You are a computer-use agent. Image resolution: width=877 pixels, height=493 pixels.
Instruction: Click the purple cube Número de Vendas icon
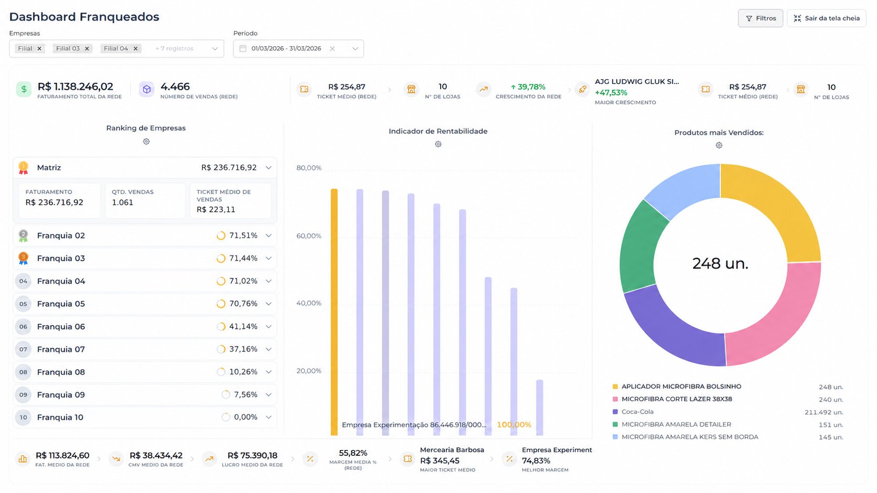tap(147, 90)
